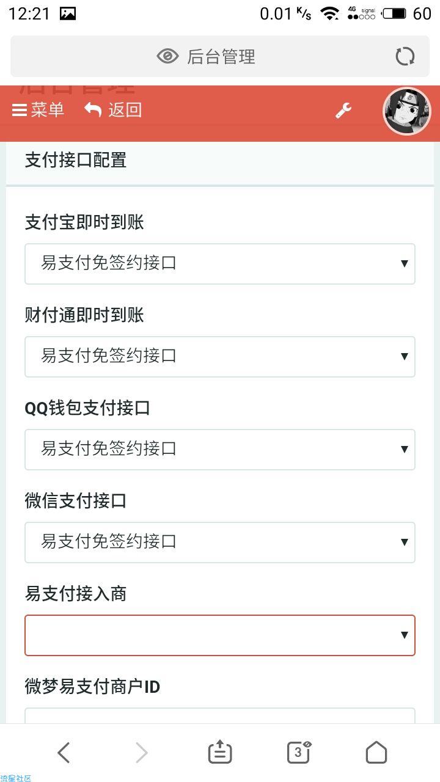Tap the eye icon in address bar
This screenshot has width=440, height=782.
tap(167, 57)
